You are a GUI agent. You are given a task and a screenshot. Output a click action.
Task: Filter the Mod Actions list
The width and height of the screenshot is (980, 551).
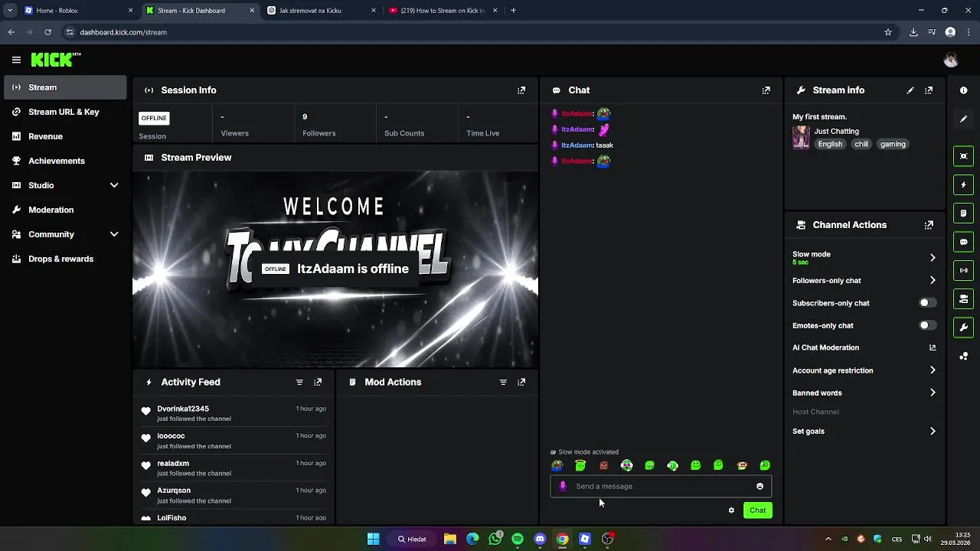[503, 382]
